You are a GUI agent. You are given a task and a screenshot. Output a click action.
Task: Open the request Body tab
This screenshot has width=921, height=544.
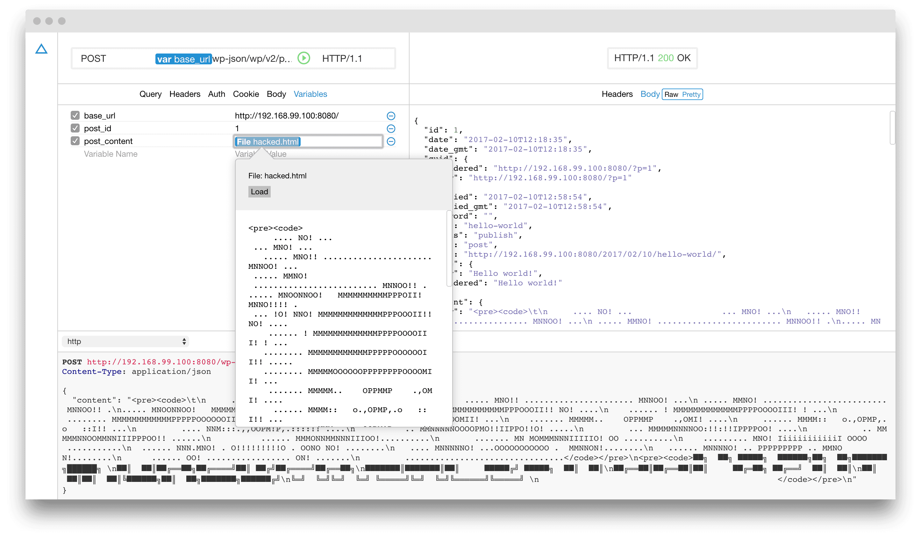(x=276, y=94)
